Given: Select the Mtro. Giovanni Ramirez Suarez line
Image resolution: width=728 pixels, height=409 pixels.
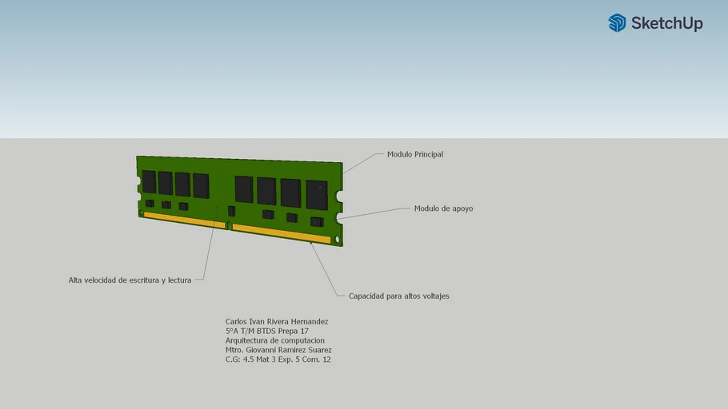Looking at the screenshot, I should click(278, 350).
